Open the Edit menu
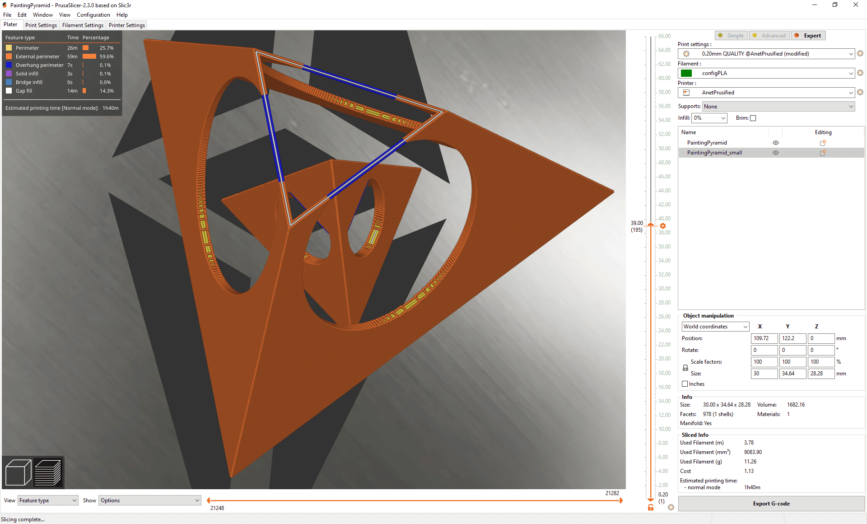 [22, 15]
